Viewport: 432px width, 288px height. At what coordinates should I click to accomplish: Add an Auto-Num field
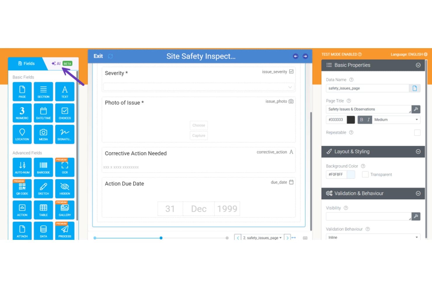pos(22,167)
